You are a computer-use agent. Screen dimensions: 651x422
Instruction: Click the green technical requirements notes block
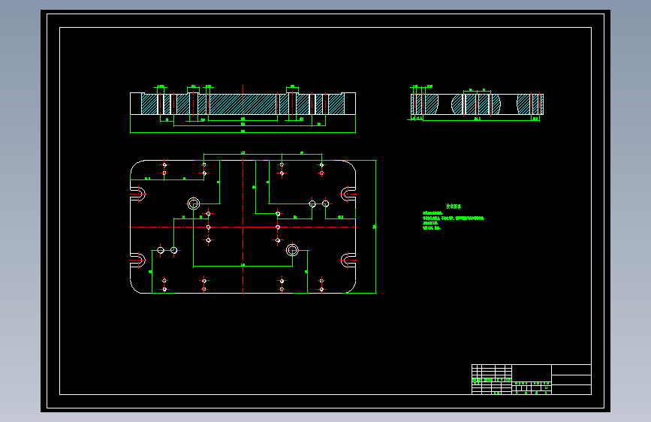click(453, 217)
